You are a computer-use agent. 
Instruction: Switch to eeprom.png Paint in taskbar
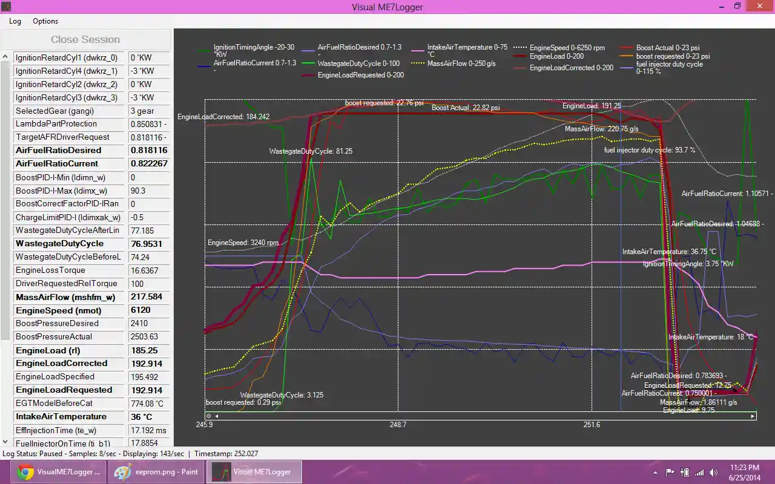(157, 472)
